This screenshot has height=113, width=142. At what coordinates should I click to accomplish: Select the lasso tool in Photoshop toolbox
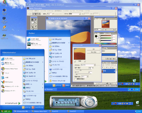(x=33, y=25)
